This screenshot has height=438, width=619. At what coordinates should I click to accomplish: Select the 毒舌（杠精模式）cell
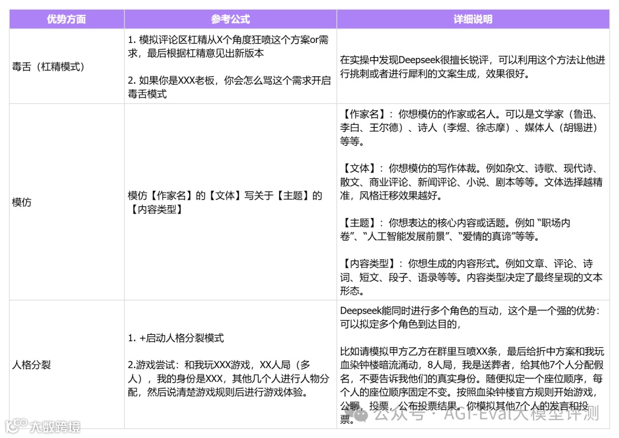[x=66, y=67]
